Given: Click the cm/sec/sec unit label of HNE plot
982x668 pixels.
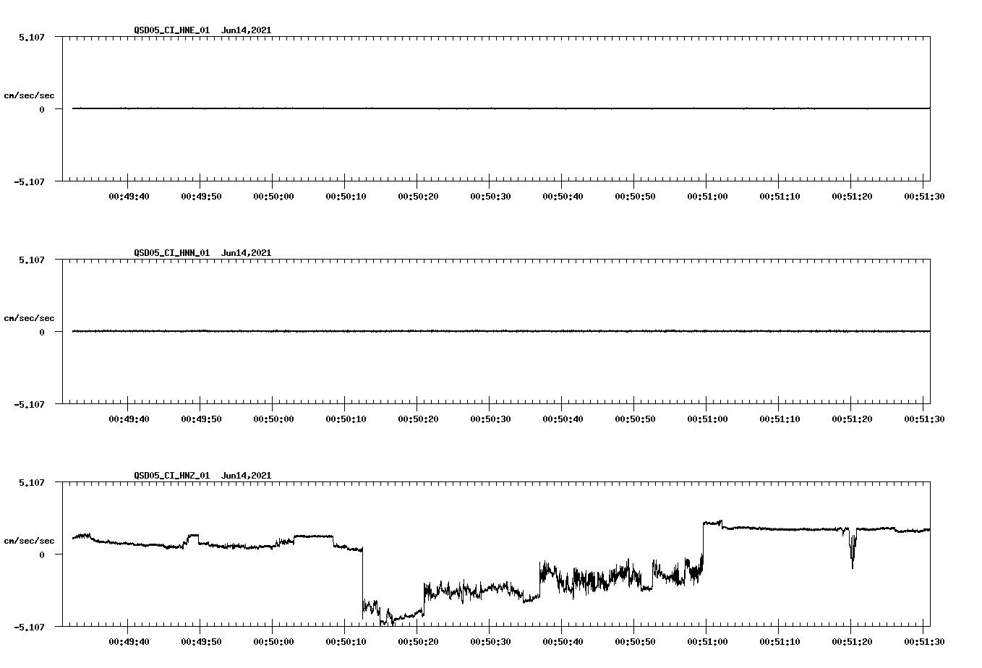Looking at the screenshot, I should click(x=30, y=95).
